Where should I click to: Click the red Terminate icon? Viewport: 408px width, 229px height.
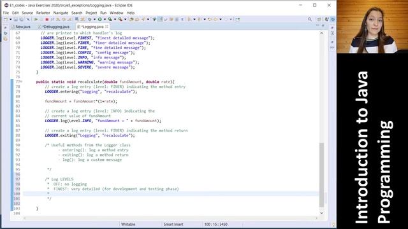(x=47, y=19)
